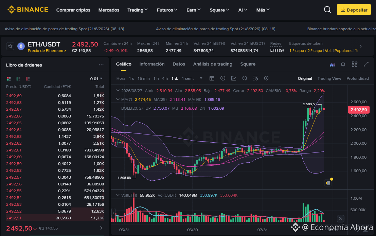Image resolution: width=376 pixels, height=236 pixels.
Task: Select the 15 min interval
Action: click(x=144, y=78)
